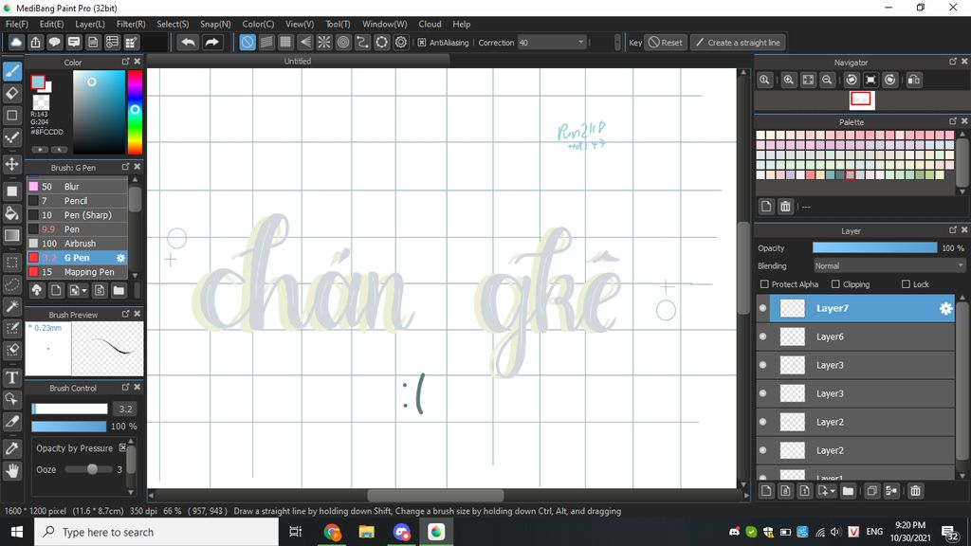Click the Redo arrow in toolbar
The image size is (971, 546).
tap(211, 42)
